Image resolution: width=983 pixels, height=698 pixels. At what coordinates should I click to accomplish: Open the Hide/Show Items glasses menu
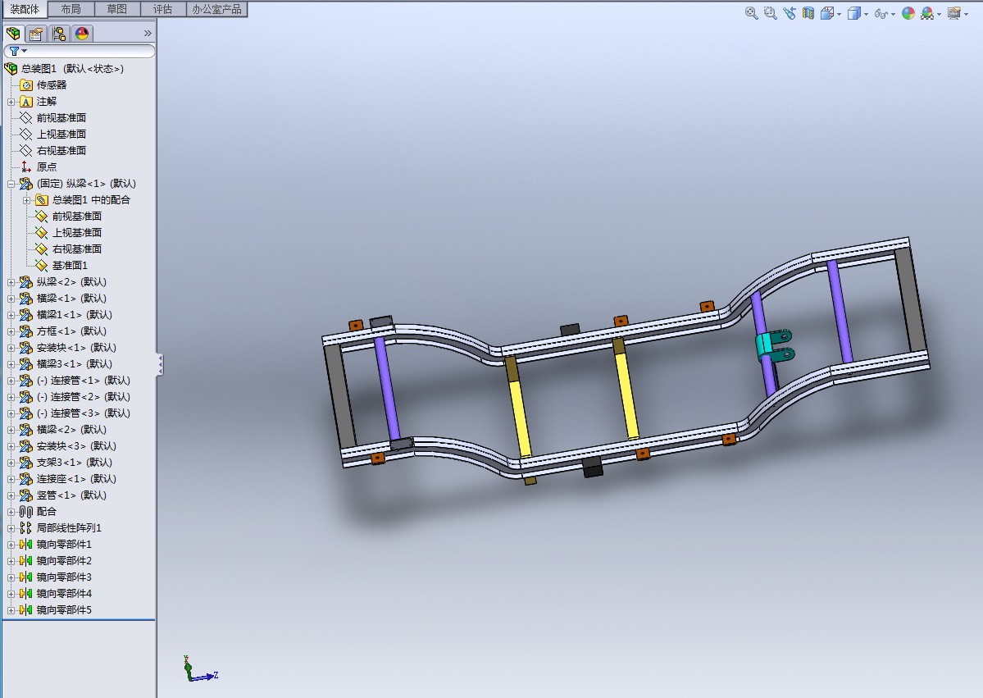882,13
